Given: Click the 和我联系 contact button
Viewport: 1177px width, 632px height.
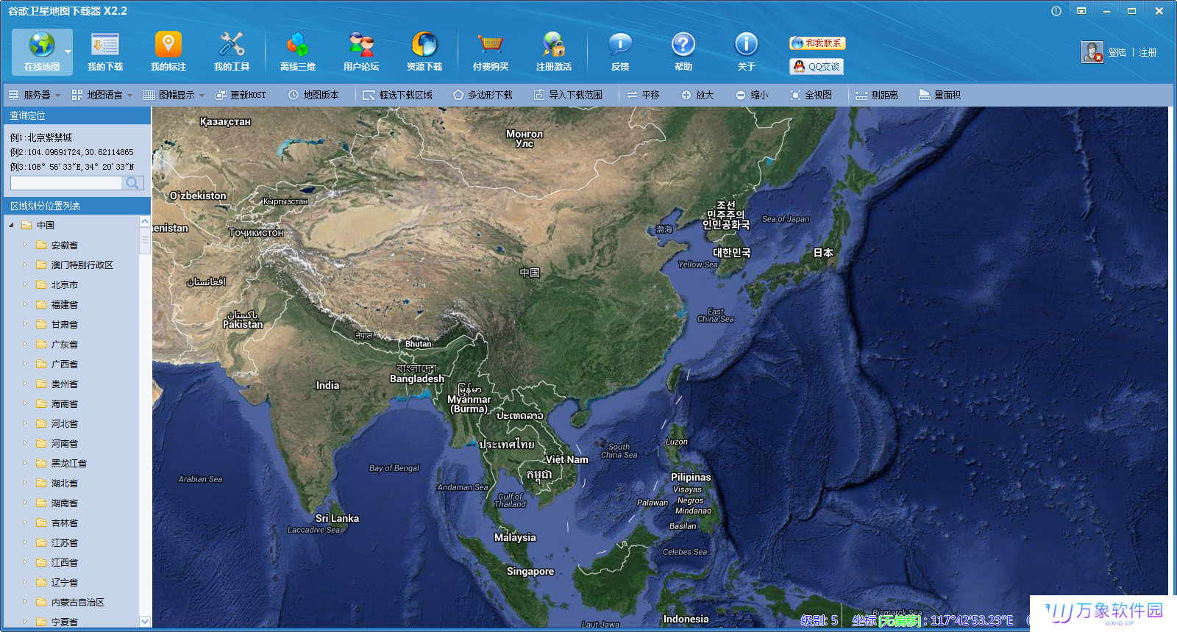Looking at the screenshot, I should point(817,43).
